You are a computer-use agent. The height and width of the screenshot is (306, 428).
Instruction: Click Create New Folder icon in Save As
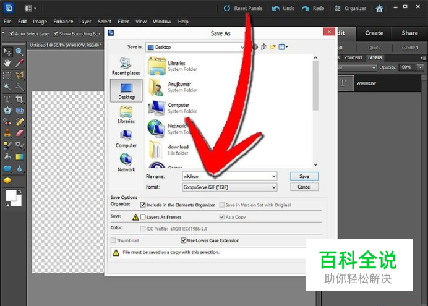click(272, 47)
